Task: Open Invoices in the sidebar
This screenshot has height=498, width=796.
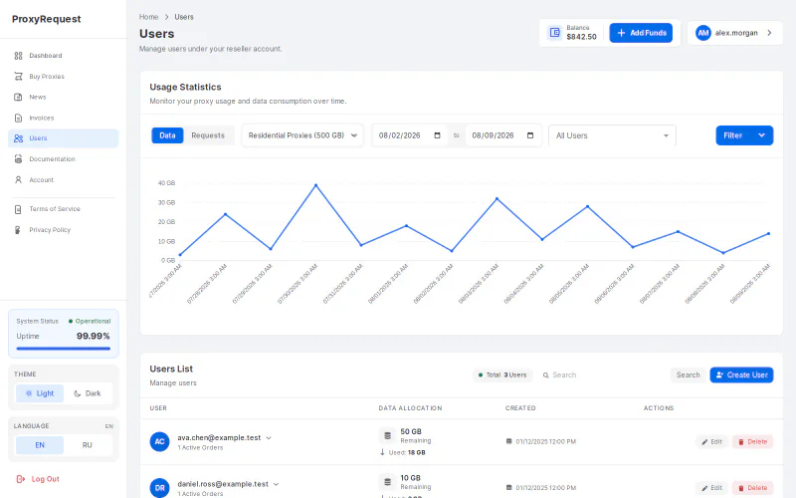Action: click(x=64, y=118)
